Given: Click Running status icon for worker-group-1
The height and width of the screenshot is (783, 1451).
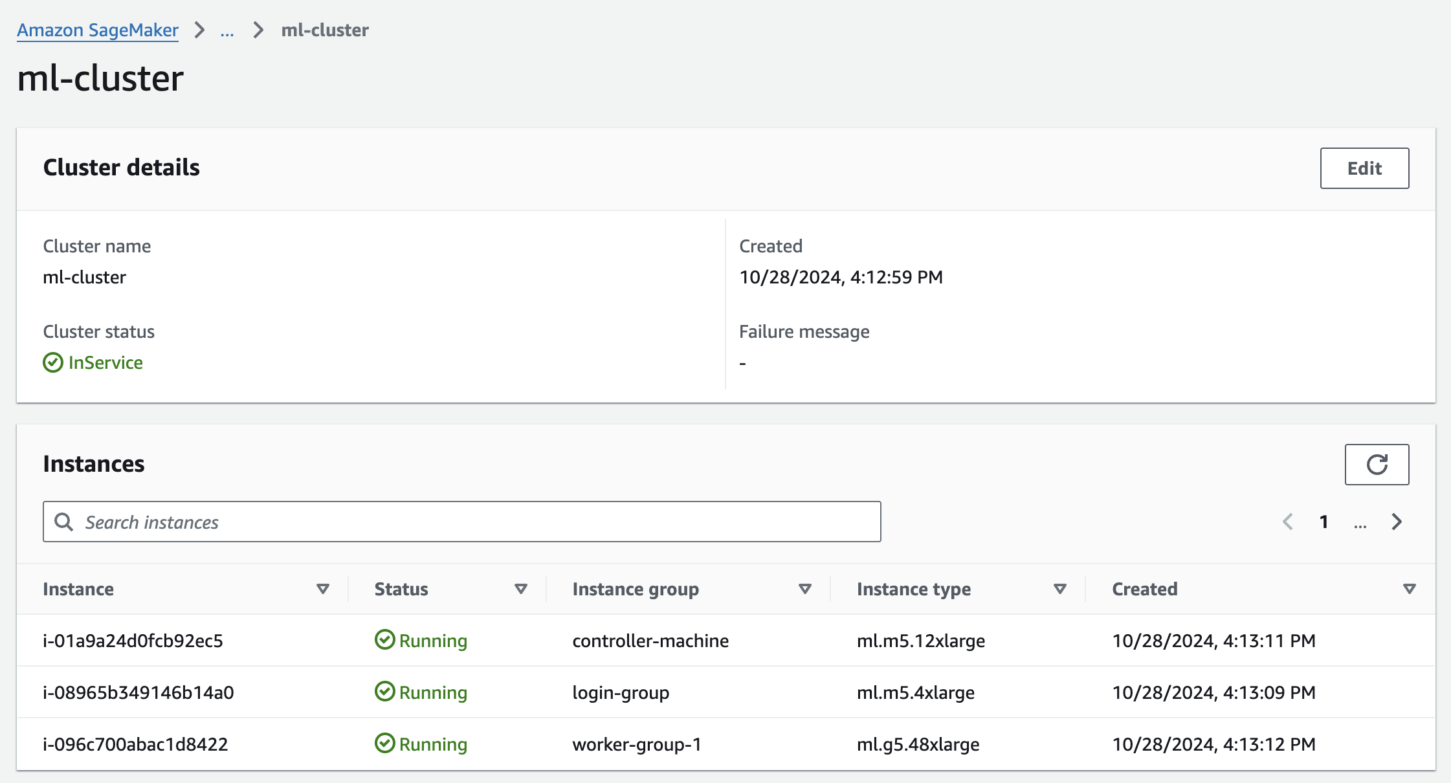Looking at the screenshot, I should tap(385, 744).
